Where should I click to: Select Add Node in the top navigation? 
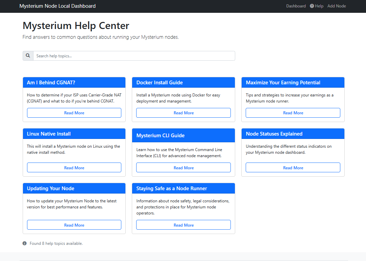point(337,6)
